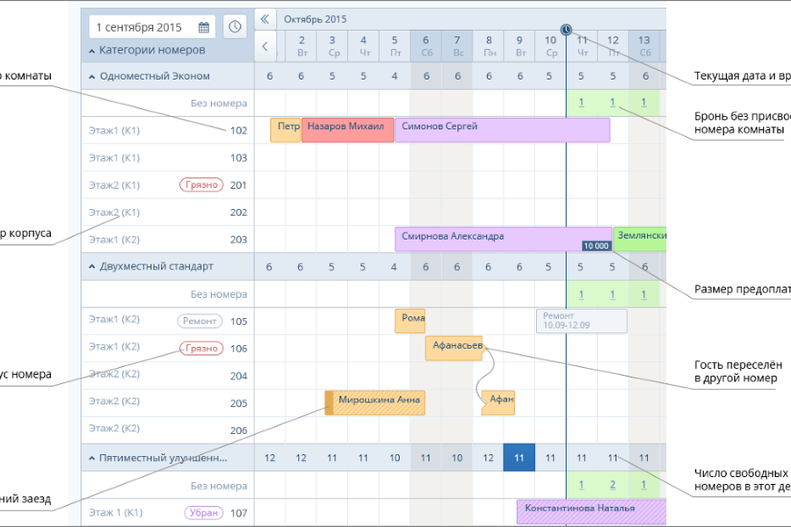Click the unassigned booking count 2 link
The height and width of the screenshot is (527, 791).
(613, 486)
